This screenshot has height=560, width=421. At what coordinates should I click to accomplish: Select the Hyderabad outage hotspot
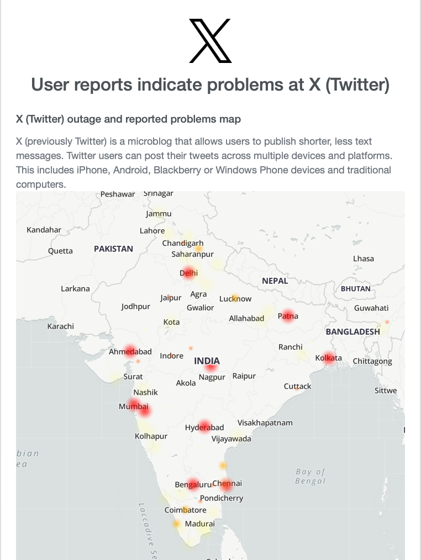pyautogui.click(x=205, y=426)
